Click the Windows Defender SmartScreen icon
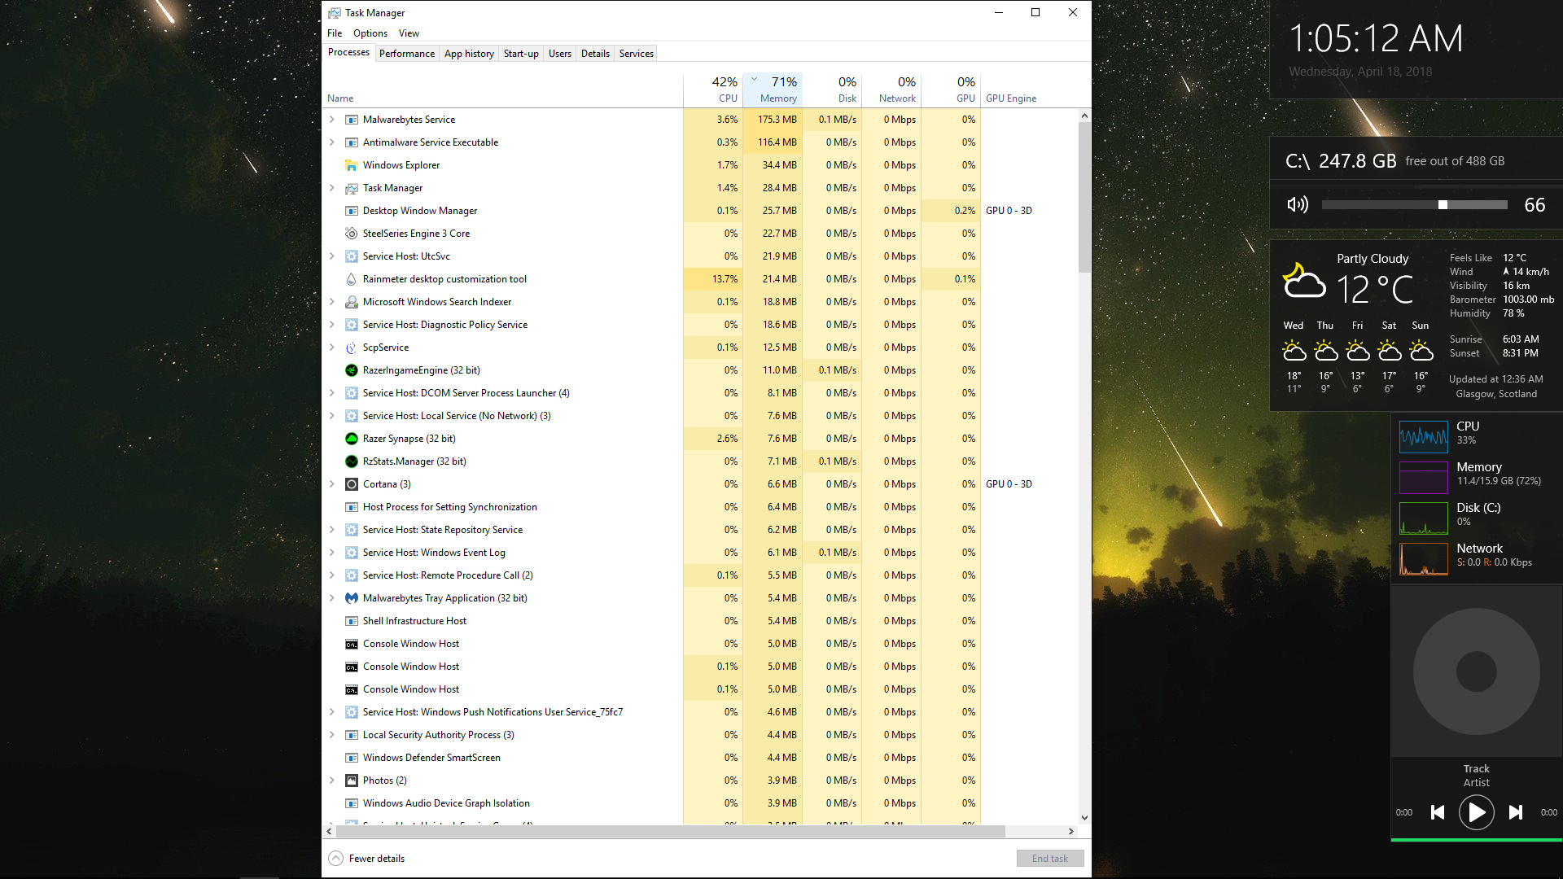The image size is (1563, 879). tap(352, 758)
